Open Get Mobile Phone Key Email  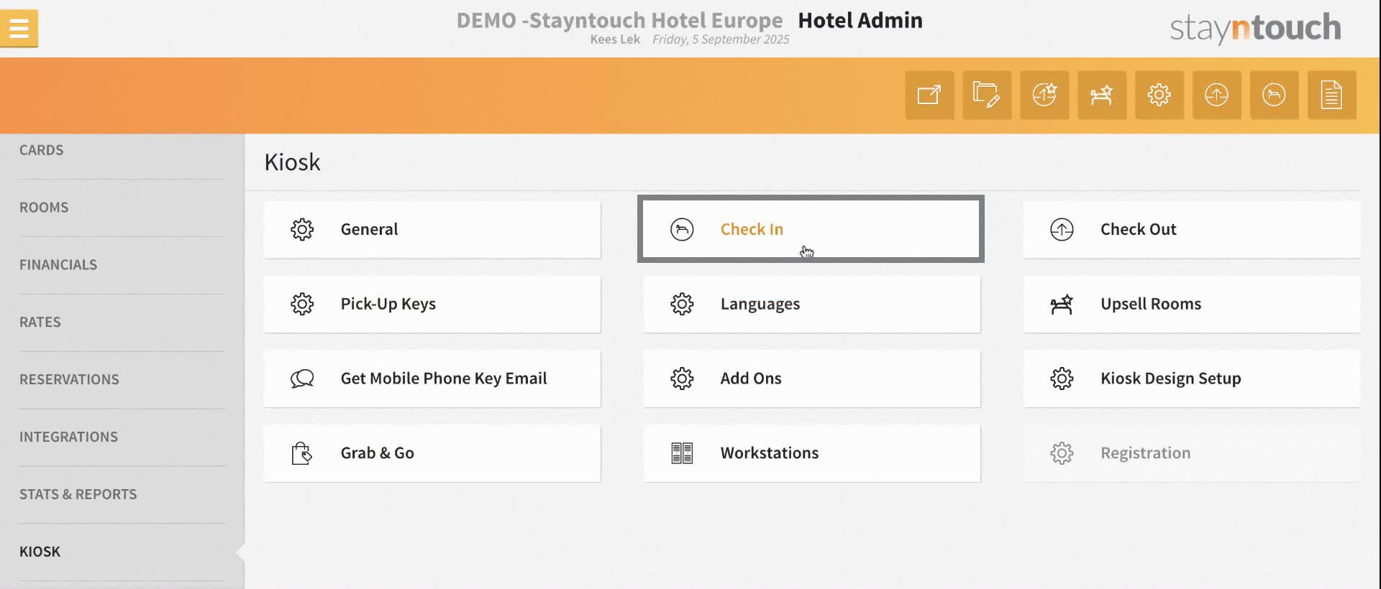[x=432, y=379]
